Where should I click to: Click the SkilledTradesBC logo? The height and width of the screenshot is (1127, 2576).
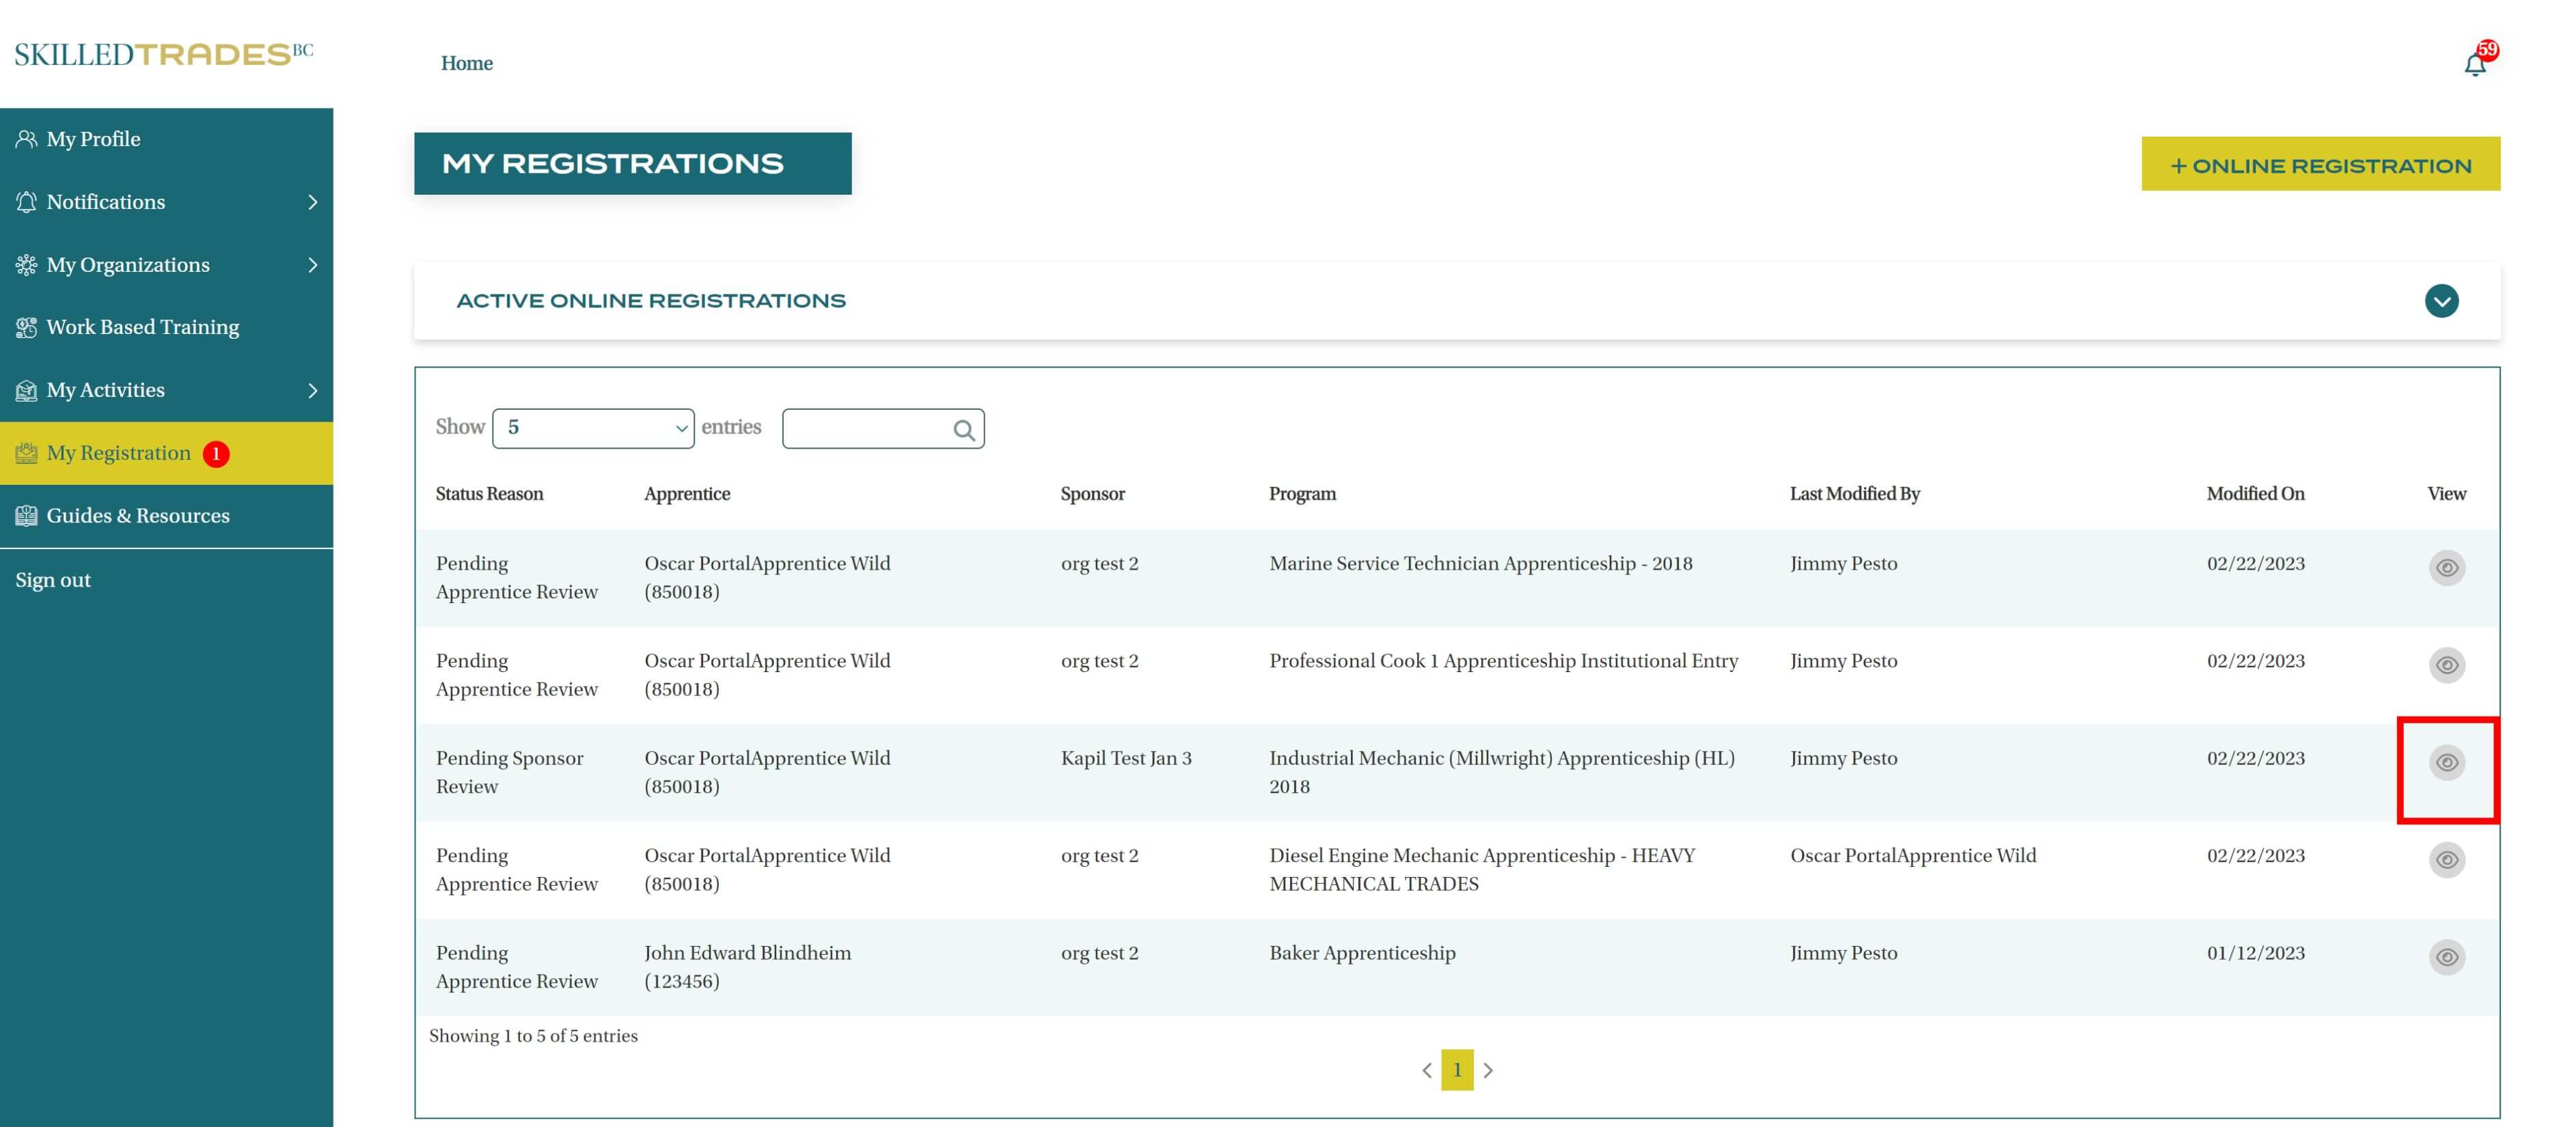coord(163,54)
